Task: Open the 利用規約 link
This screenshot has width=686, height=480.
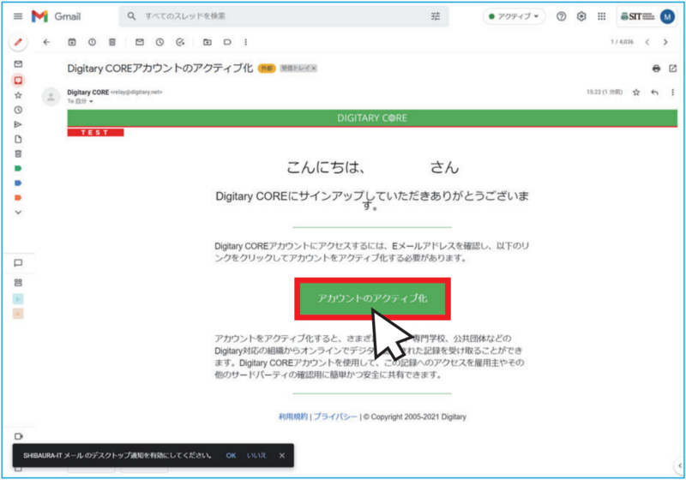Action: 292,416
